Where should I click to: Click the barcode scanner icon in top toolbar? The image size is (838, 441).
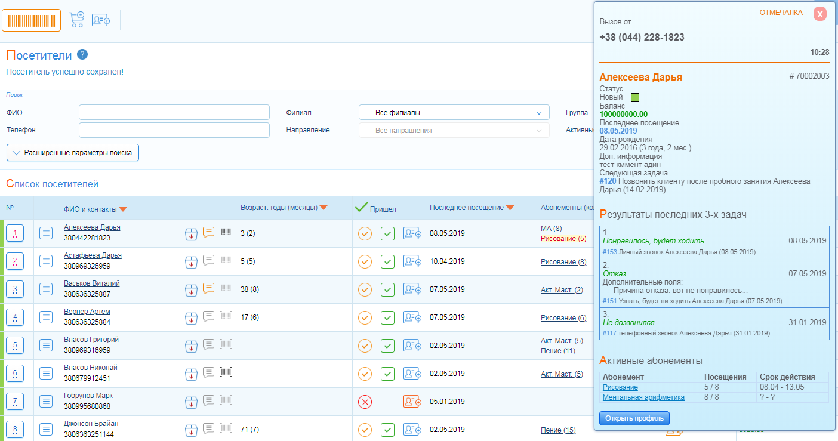(31, 20)
